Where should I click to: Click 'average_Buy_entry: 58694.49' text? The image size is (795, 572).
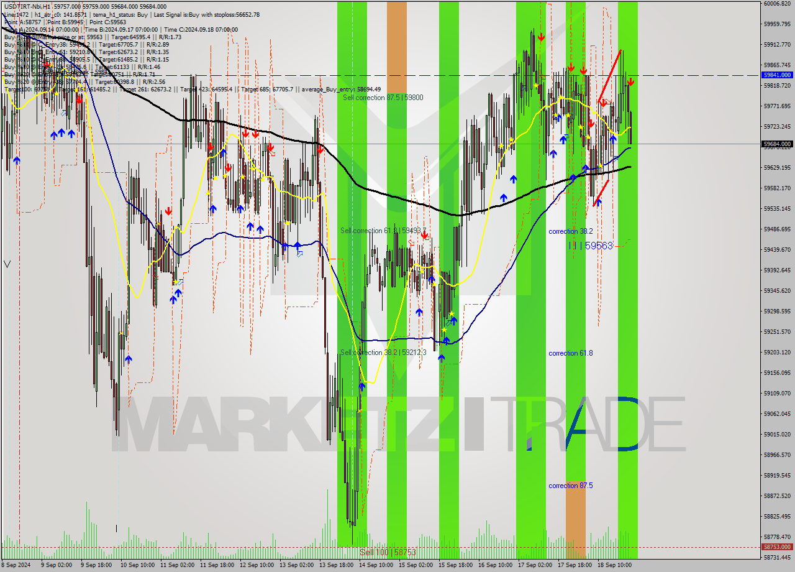(x=341, y=89)
